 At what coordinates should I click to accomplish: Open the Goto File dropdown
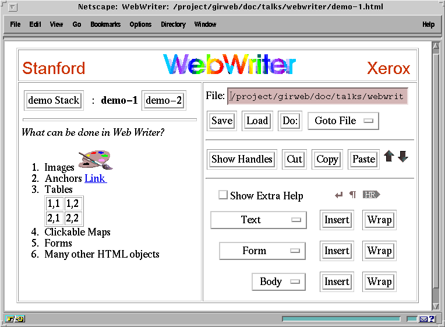pyautogui.click(x=343, y=121)
